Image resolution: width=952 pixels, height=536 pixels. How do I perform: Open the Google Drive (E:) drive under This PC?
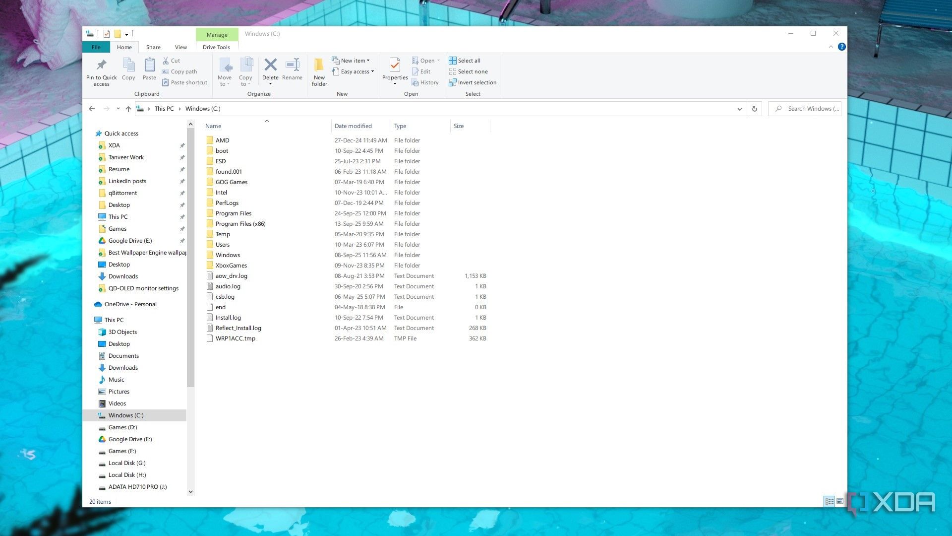pyautogui.click(x=130, y=439)
